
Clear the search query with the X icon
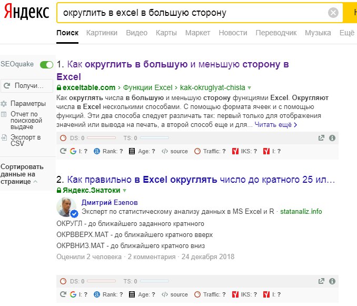click(333, 13)
